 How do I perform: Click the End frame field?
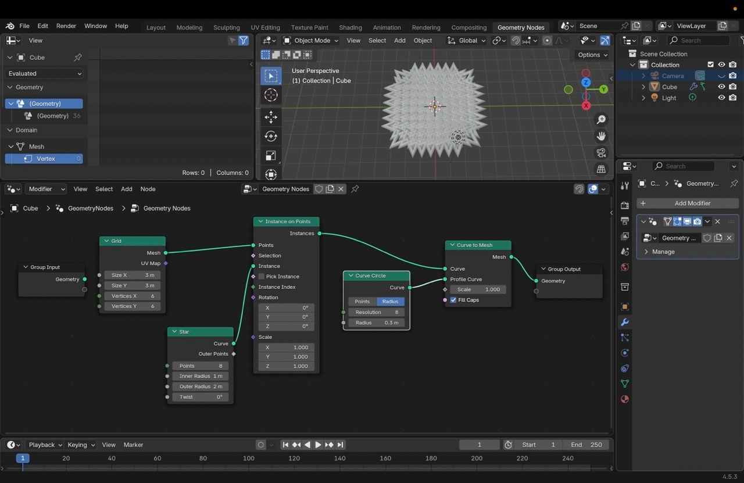tap(586, 445)
